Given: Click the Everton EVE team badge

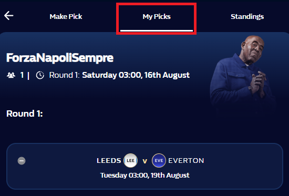Looking at the screenshot, I should (159, 160).
